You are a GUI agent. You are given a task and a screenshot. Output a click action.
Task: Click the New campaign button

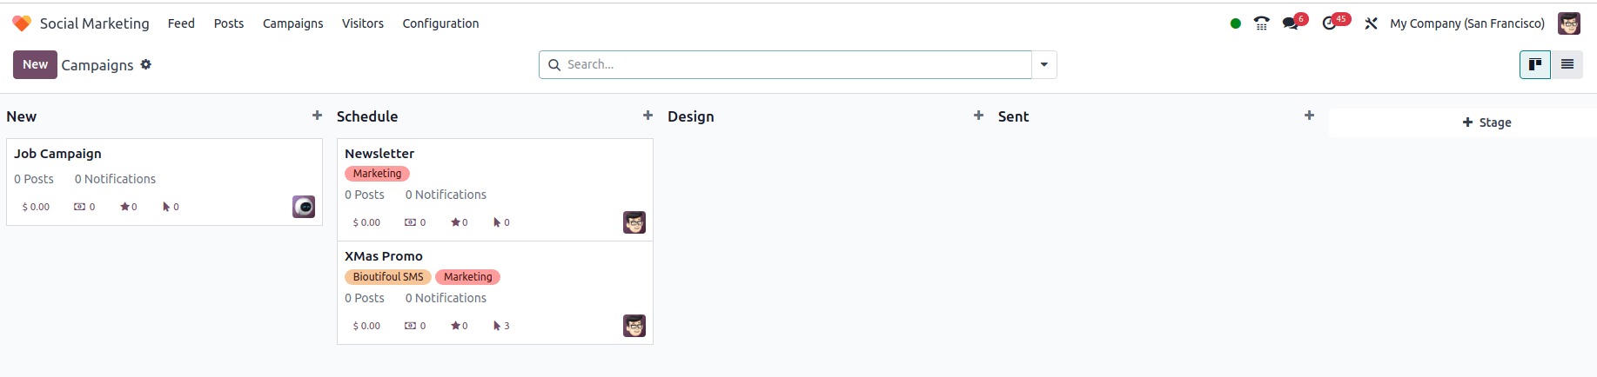pyautogui.click(x=35, y=64)
